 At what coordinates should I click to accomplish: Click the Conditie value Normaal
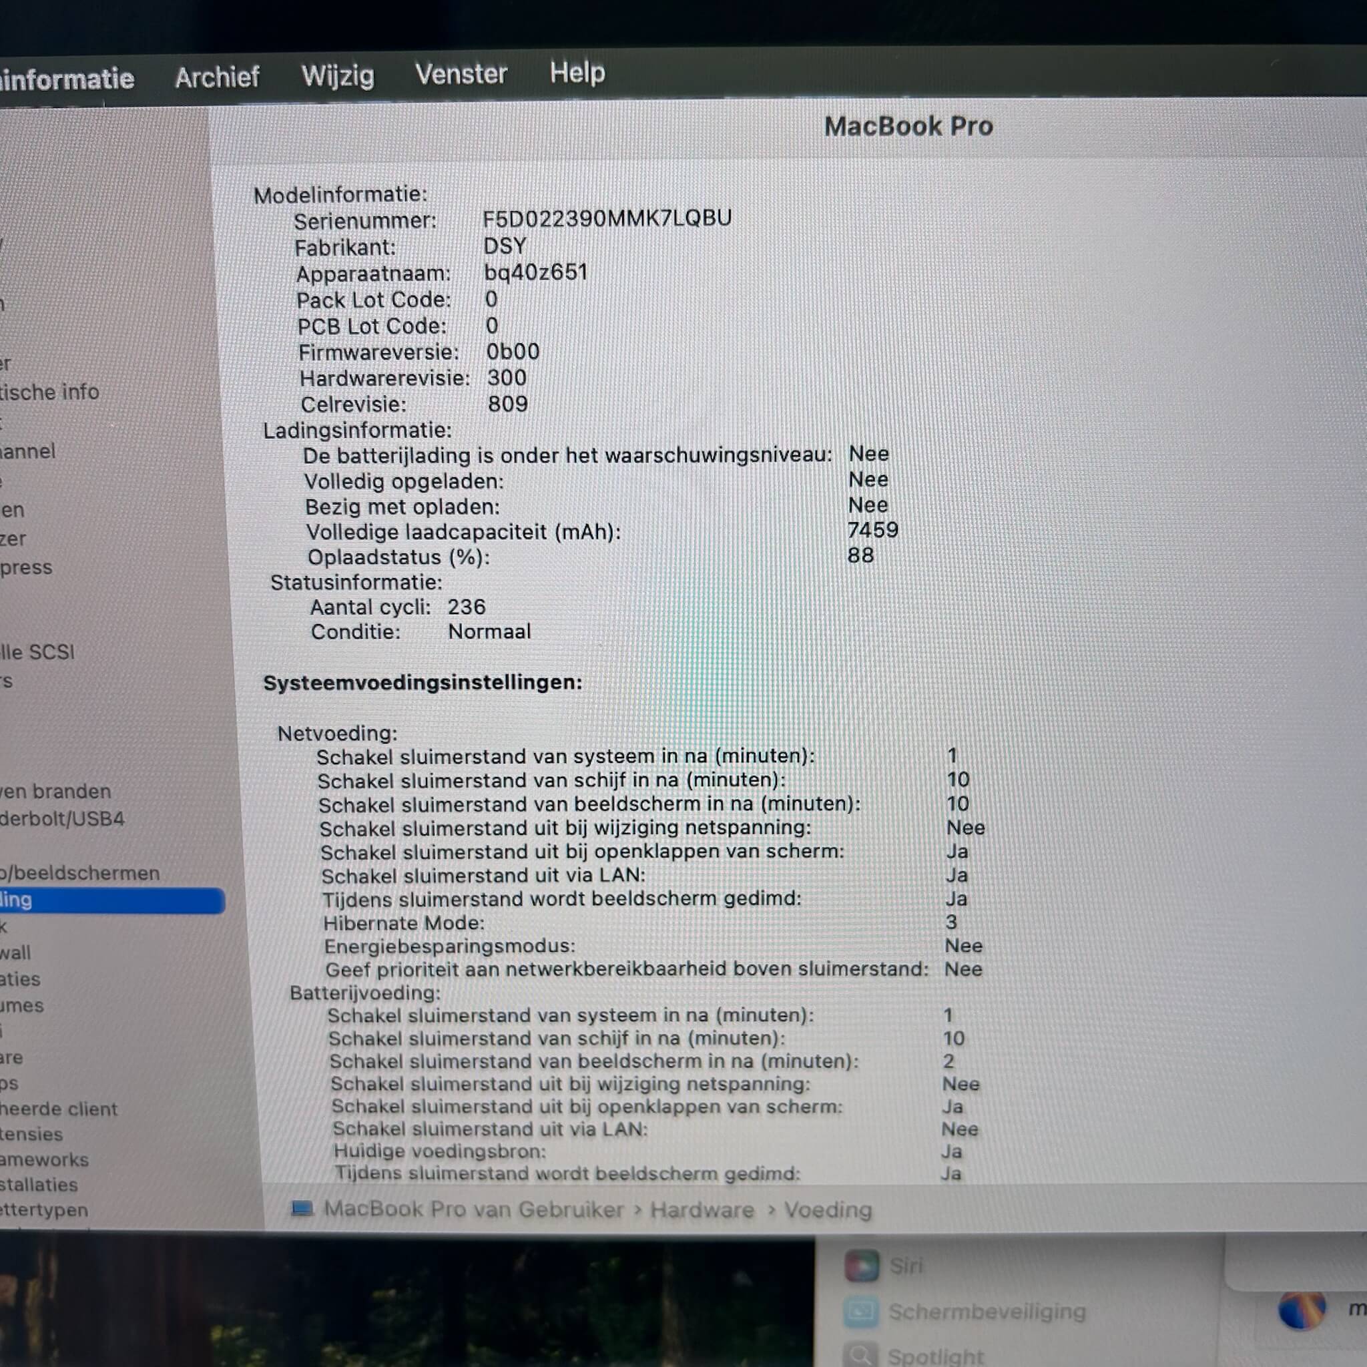(x=489, y=631)
